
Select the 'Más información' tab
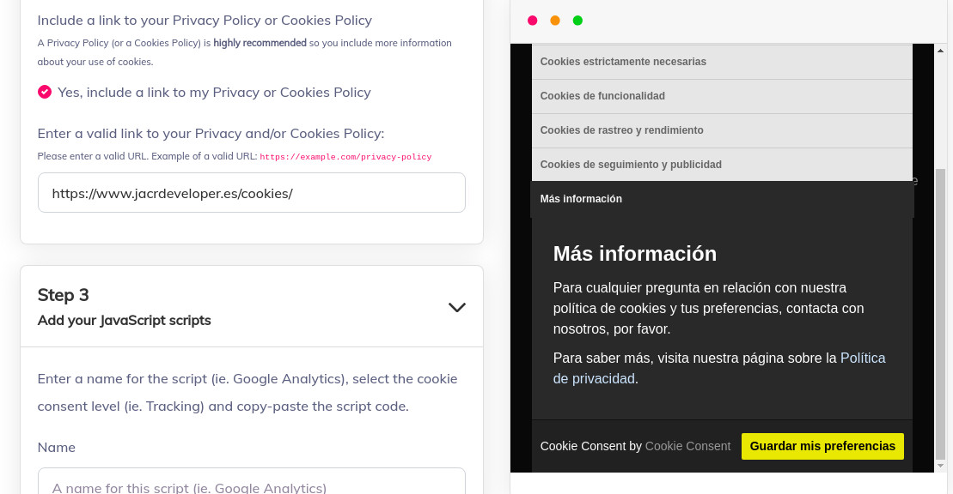pos(722,199)
